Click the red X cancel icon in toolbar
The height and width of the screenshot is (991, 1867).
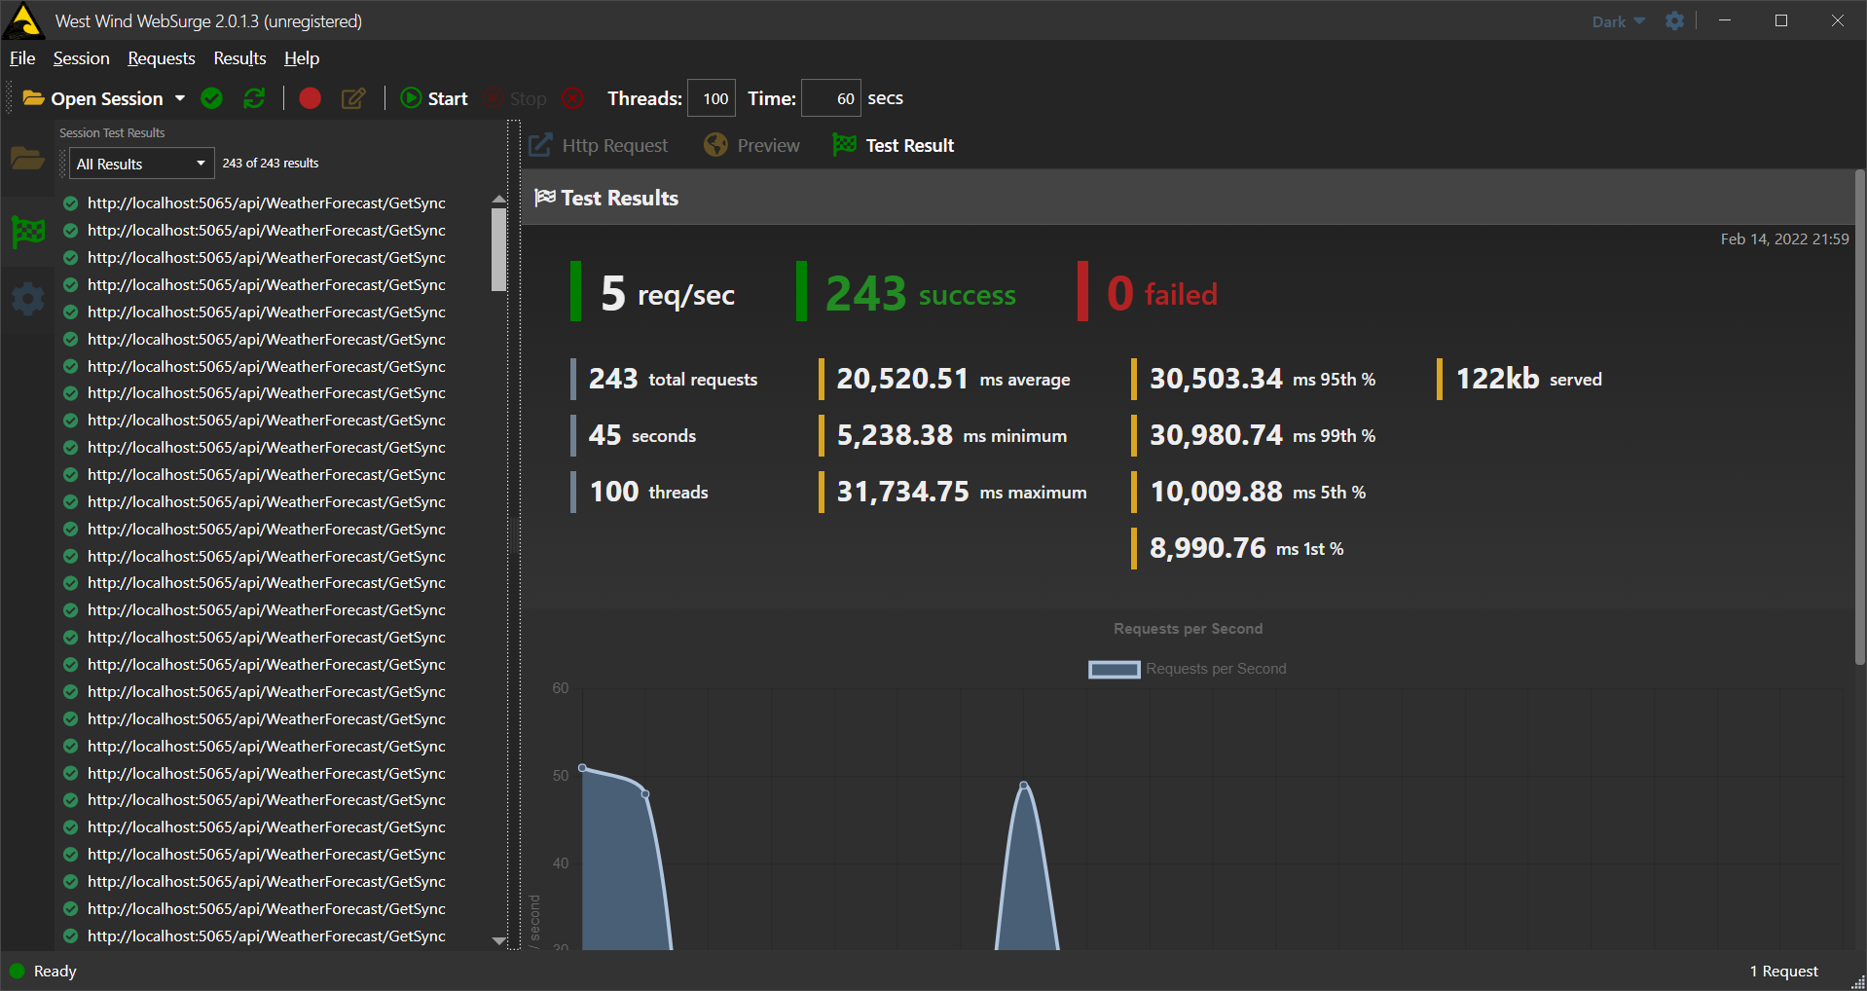coord(573,98)
